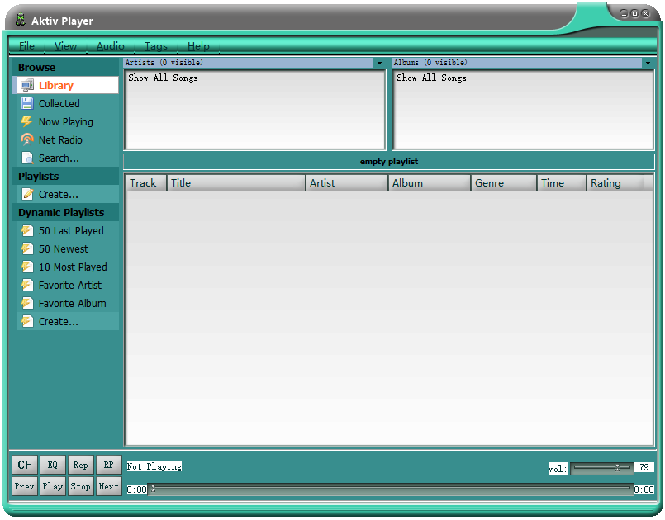Open the File menu
This screenshot has width=665, height=520.
tap(26, 45)
